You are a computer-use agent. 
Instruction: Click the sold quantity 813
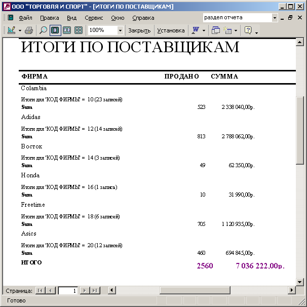tap(201, 136)
